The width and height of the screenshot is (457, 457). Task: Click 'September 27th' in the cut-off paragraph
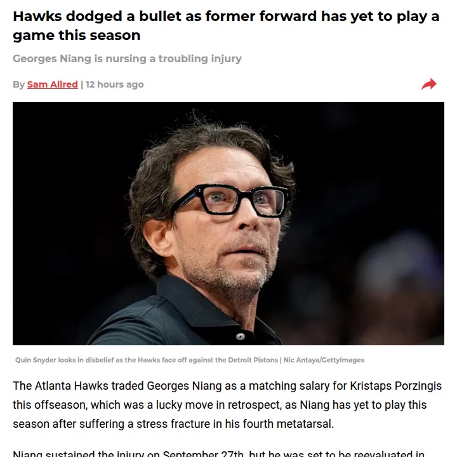pos(203,454)
